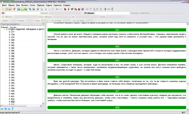189x114 pixels.
Task: Copy selection with the copy icon
Action: point(49,9)
